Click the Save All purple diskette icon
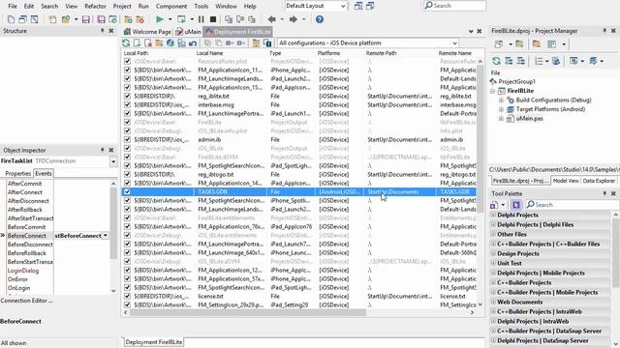 click(x=101, y=19)
